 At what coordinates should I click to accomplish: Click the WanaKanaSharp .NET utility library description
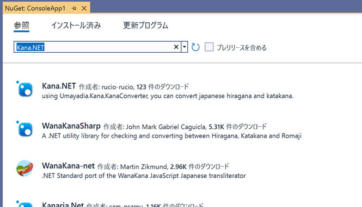click(171, 136)
